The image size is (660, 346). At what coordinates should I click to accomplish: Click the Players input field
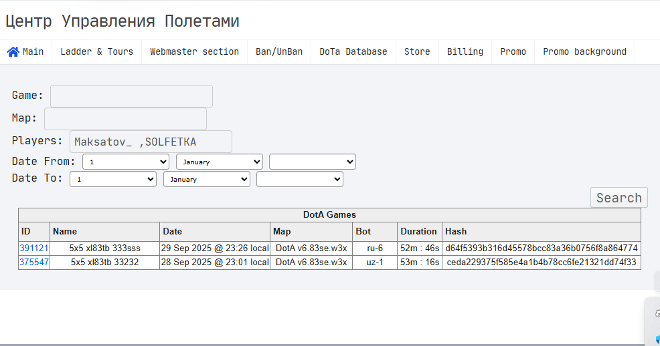tap(151, 142)
